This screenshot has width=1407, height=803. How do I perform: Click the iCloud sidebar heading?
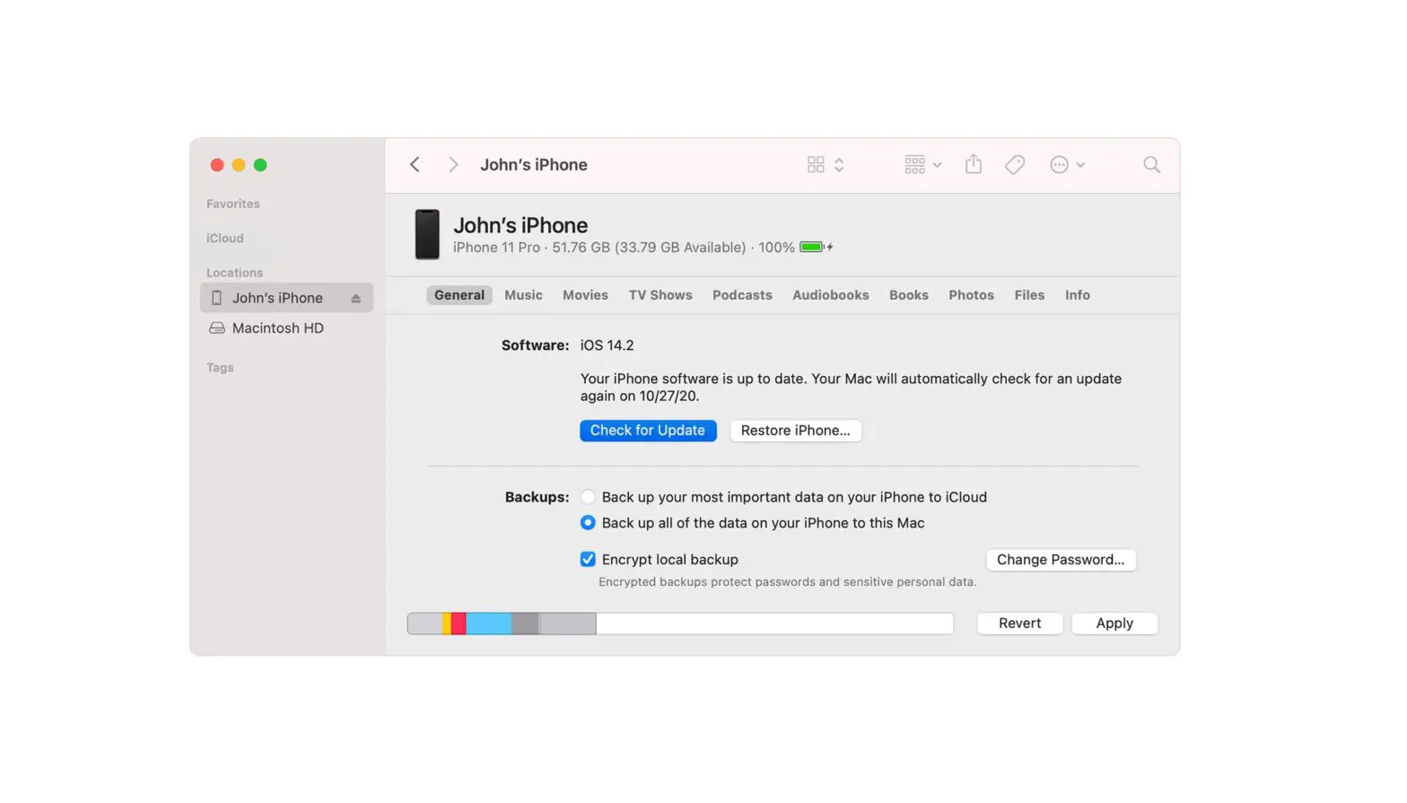(224, 239)
